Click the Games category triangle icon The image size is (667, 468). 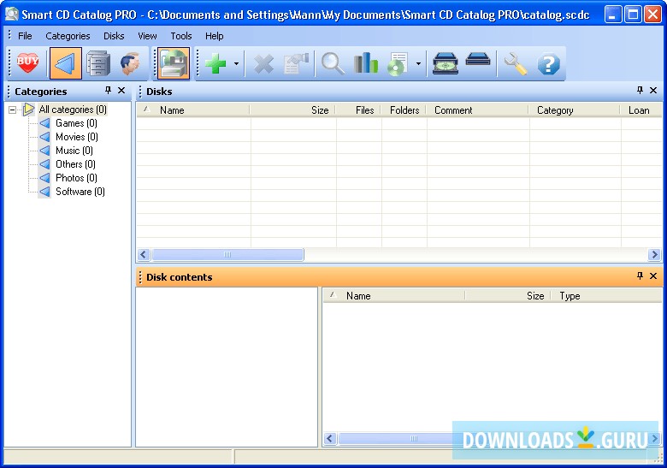click(44, 123)
